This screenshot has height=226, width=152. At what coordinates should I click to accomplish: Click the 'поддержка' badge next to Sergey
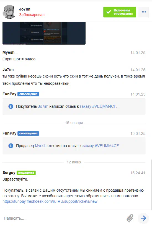pyautogui.click(x=26, y=173)
